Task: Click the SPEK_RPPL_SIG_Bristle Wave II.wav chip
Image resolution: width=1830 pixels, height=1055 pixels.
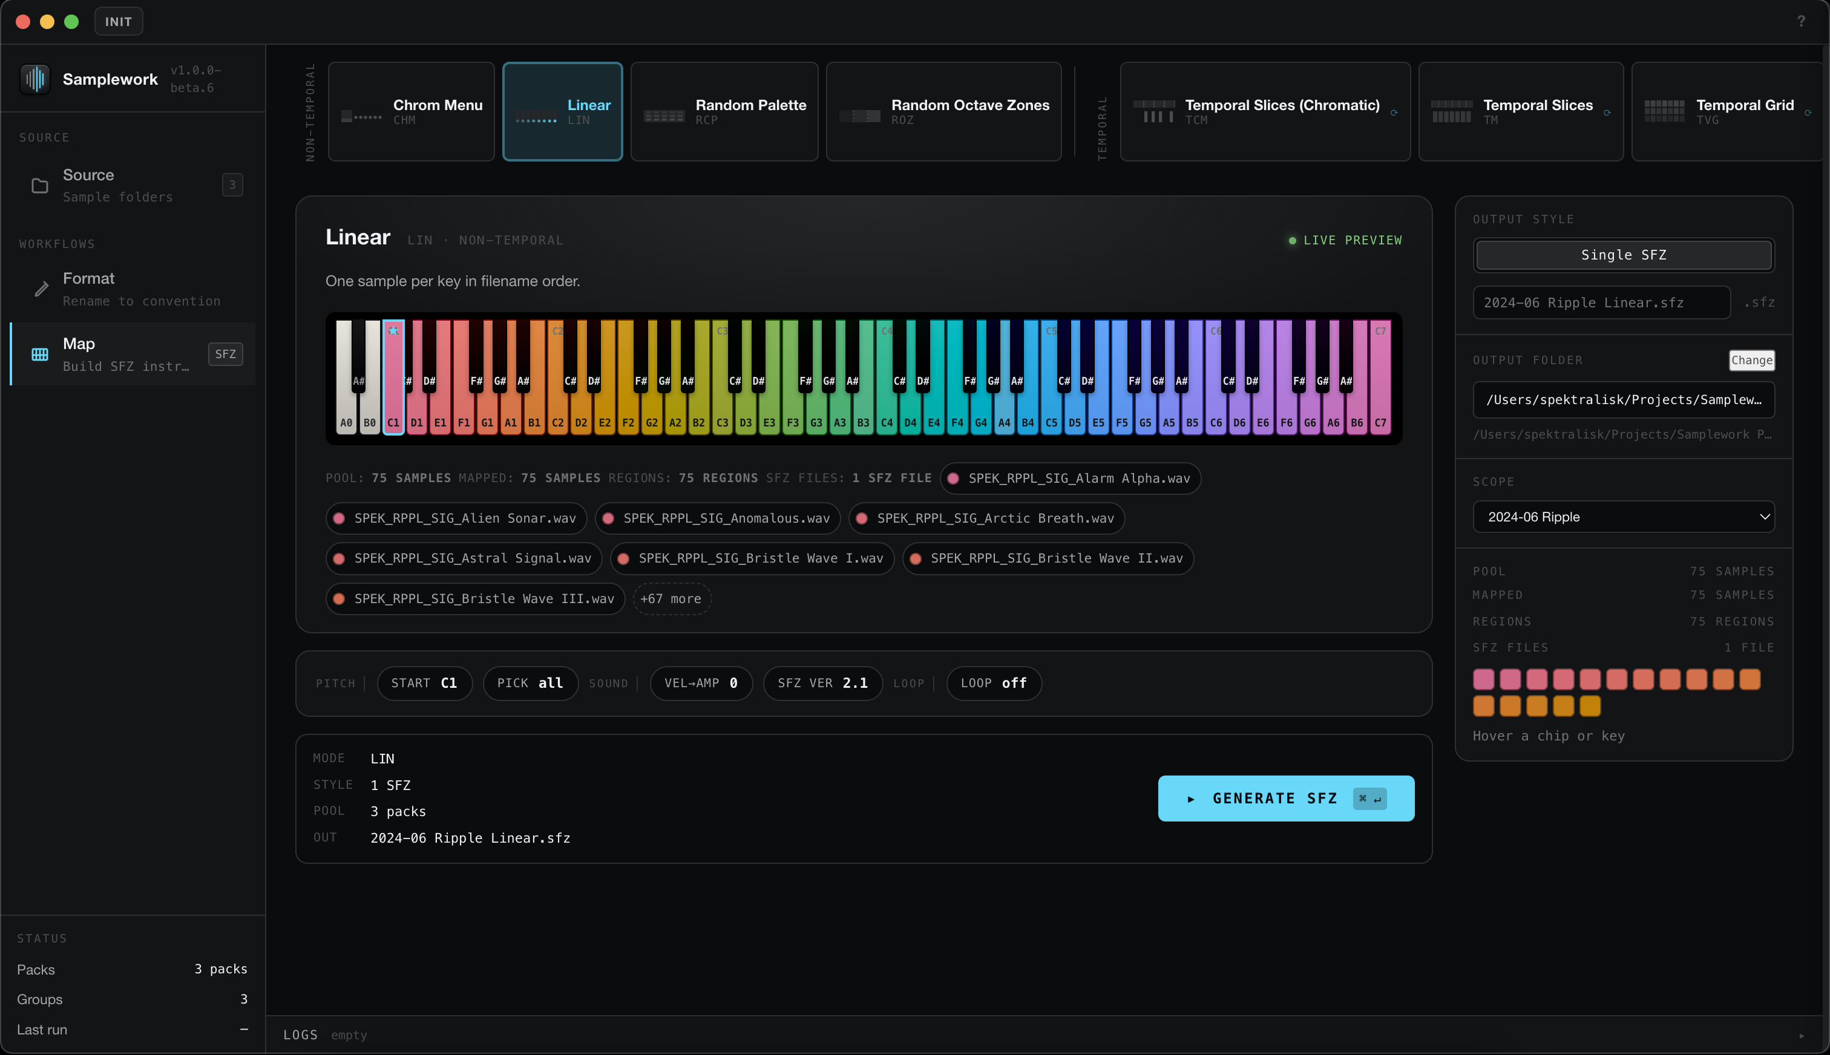Action: [x=1048, y=559]
